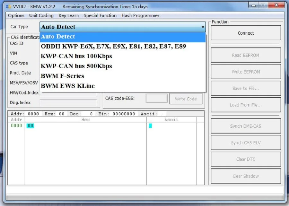Close the VVDI2 window
This screenshot has width=289, height=206.
point(276,5)
